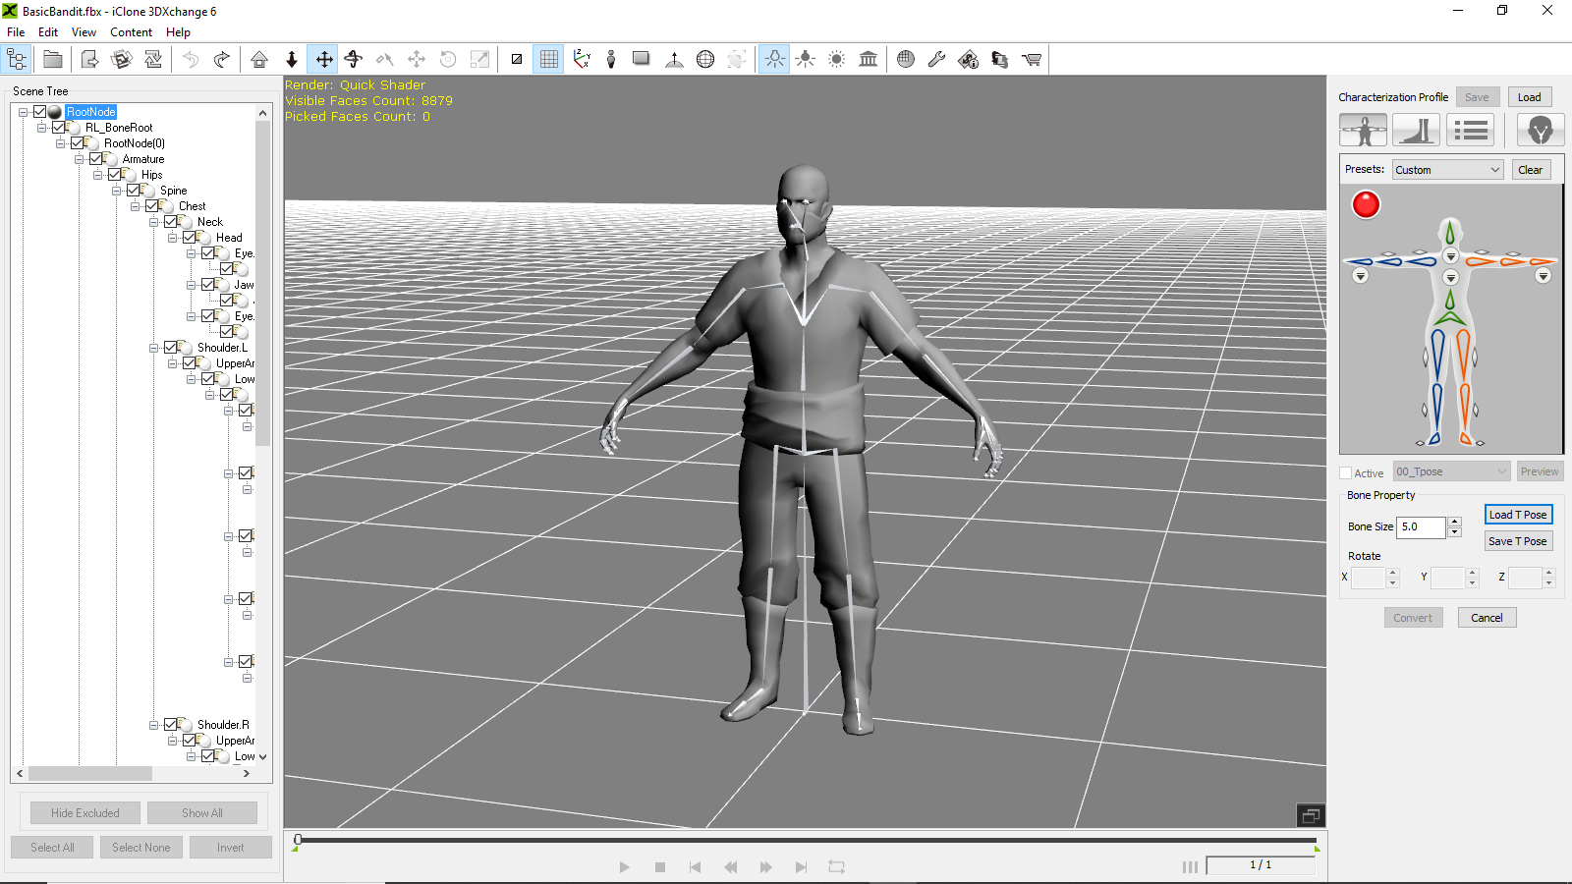Click the Undo arrow icon
The height and width of the screenshot is (884, 1572).
191,60
